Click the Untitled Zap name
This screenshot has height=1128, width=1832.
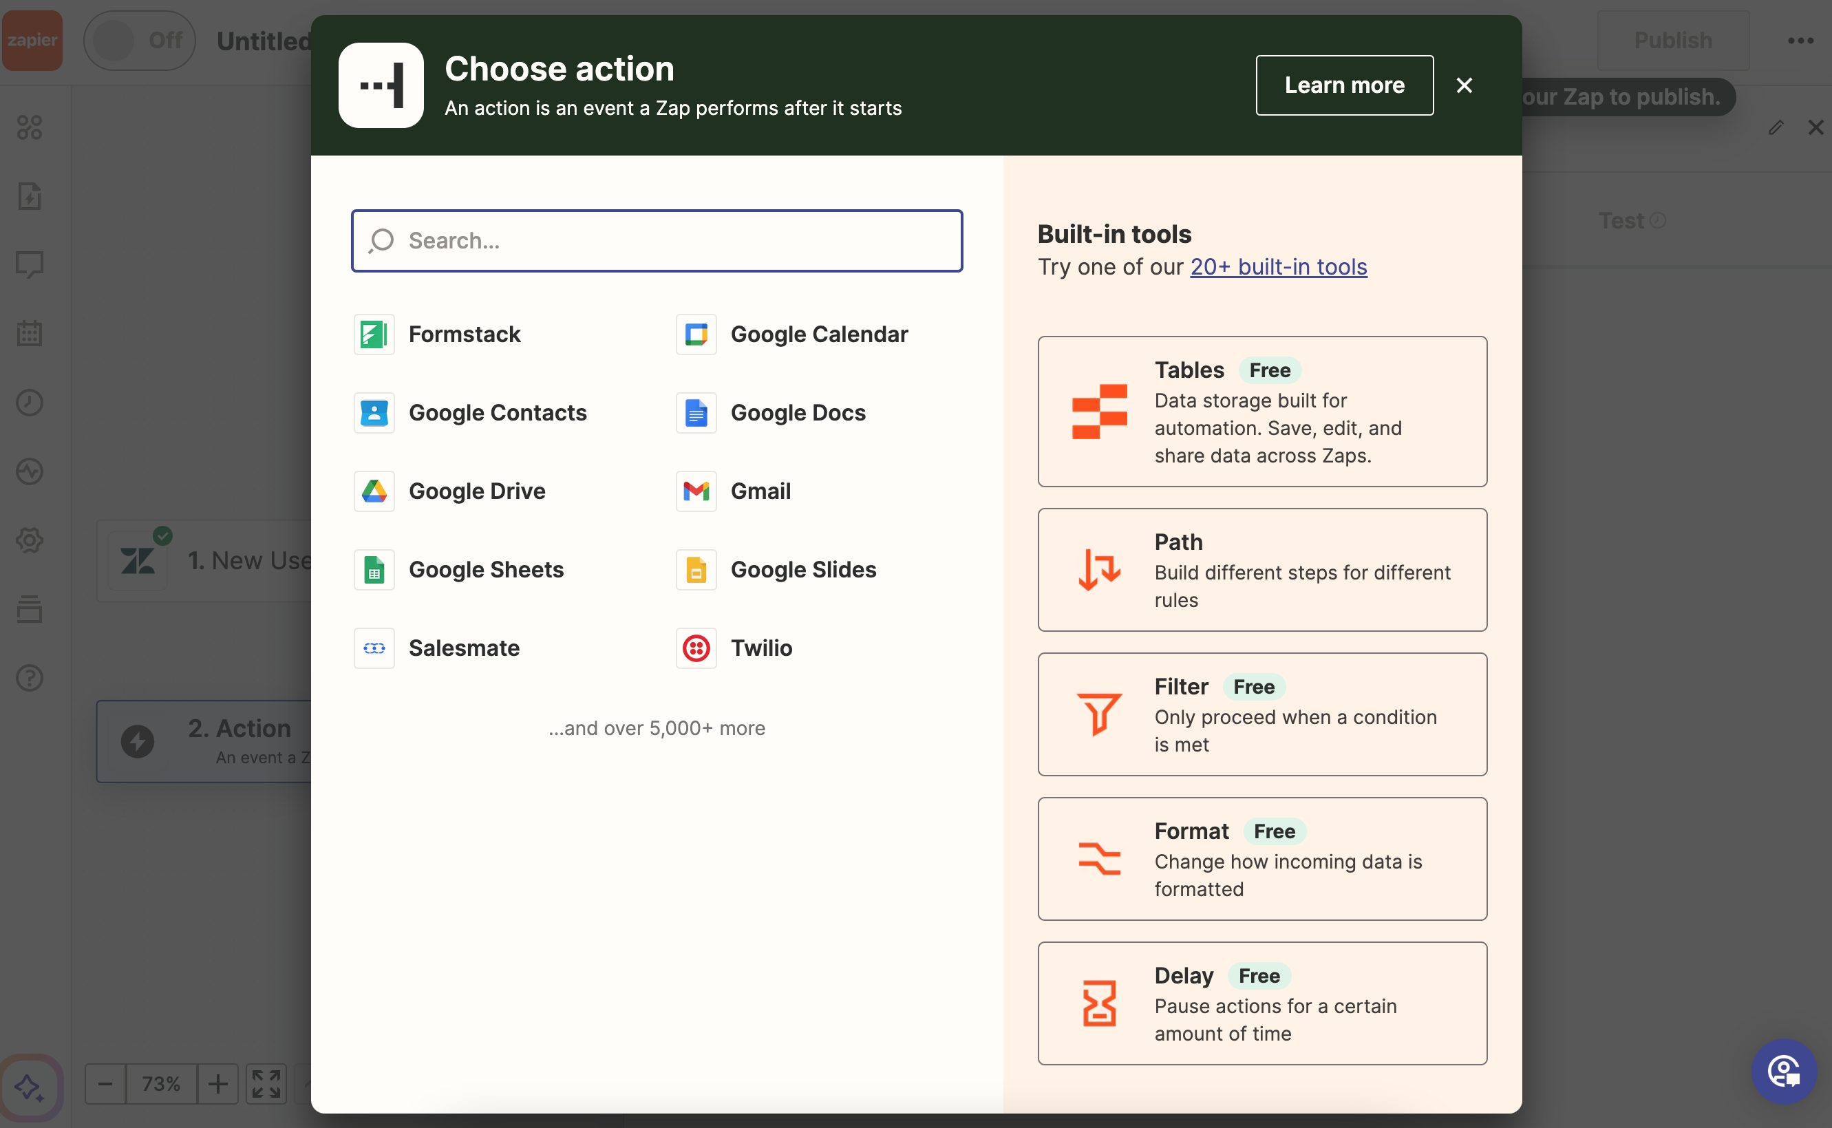(x=264, y=41)
